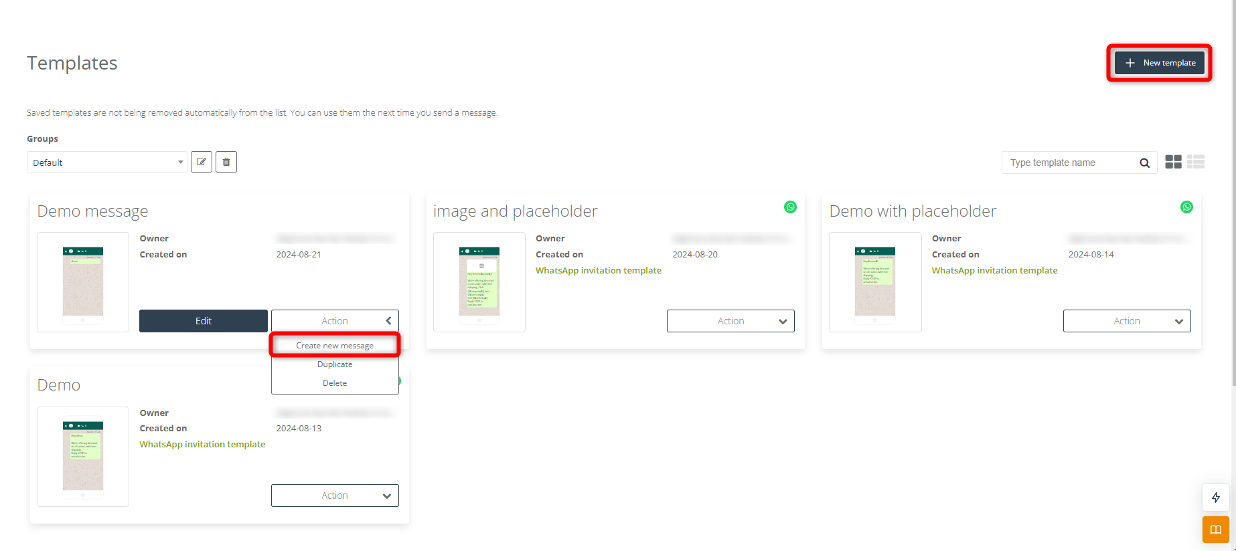Viewport: 1236px width, 551px height.
Task: Click the Demo template preview thumbnail
Action: [83, 457]
